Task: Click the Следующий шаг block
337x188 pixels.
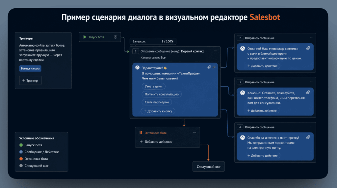Action: click(209, 167)
